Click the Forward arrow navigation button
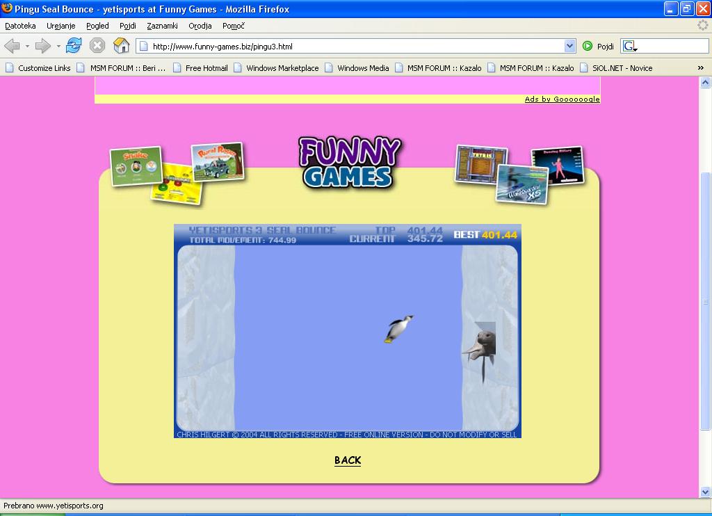 [43, 46]
